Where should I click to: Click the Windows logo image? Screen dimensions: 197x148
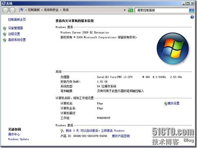click(x=173, y=49)
